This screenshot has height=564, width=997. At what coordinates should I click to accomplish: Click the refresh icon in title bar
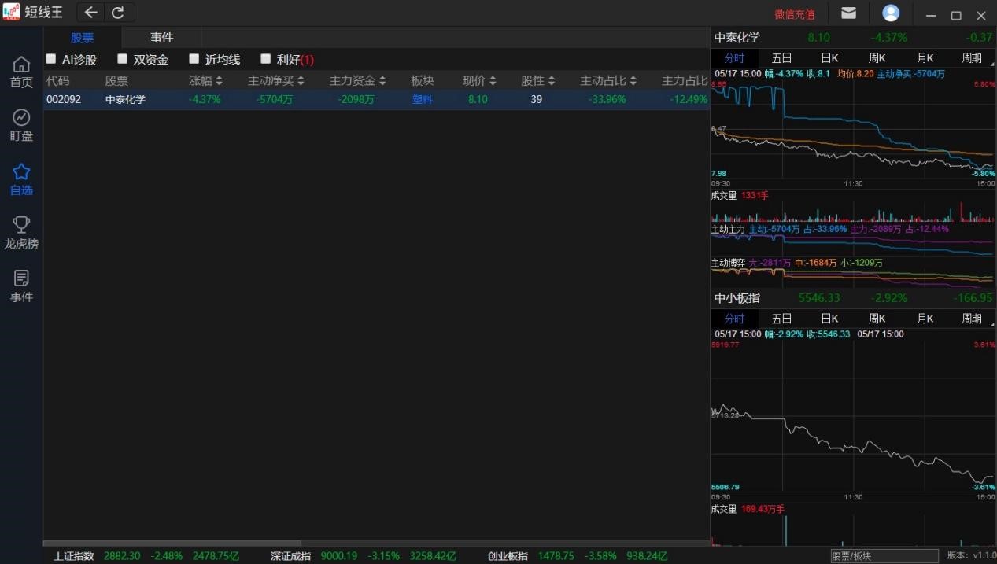(118, 13)
